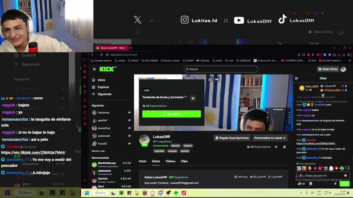353x198 pixels.
Task: Show hidden system tray icons
Action: click(301, 193)
